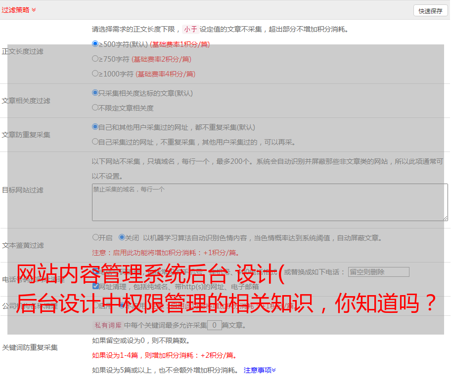
Task: Collapse the 过滤策略 section chevron
Action: (34, 10)
